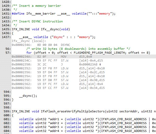Select disassembly row at 0x8000235E
This screenshot has height=134, width=156.
click(x=58, y=80)
